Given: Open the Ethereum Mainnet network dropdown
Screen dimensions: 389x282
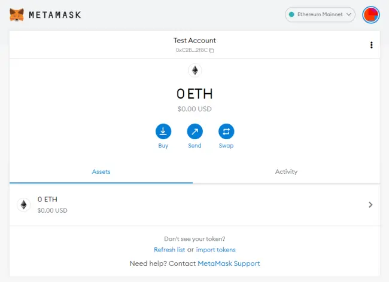Looking at the screenshot, I should (320, 14).
